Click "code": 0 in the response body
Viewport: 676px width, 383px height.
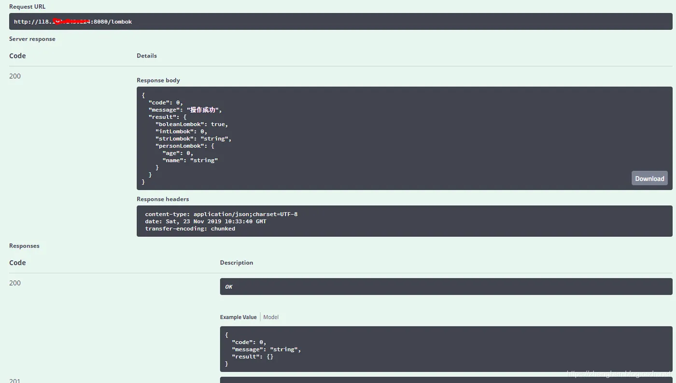[166, 103]
